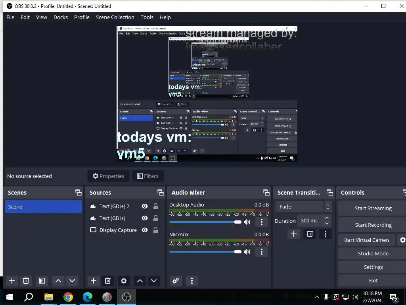Toggle lock on Text (GDI+) source
The height and width of the screenshot is (305, 406).
(x=155, y=218)
